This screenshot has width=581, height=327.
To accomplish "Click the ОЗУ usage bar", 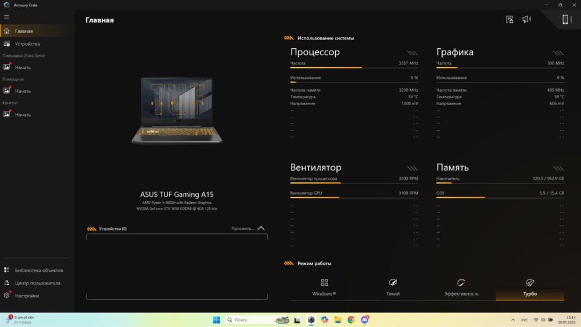I will point(500,197).
